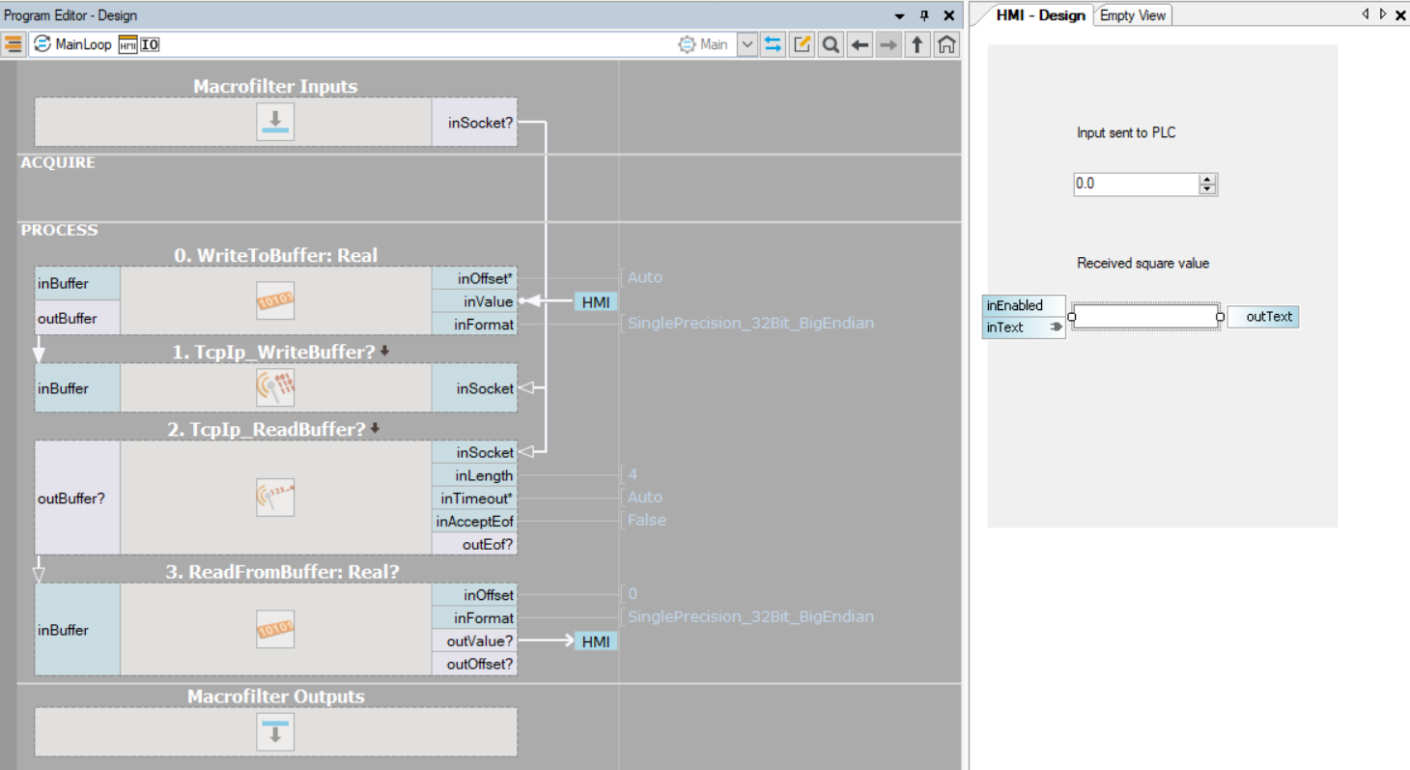Expand the TcpIp_WriteBuffer filter arrow

[x=384, y=352]
